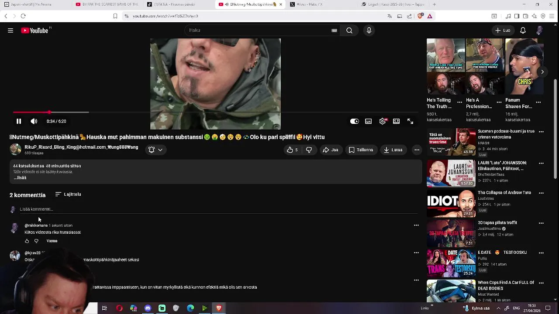This screenshot has height=314, width=559.
Task: Open Discord from the taskbar
Action: coord(148,308)
